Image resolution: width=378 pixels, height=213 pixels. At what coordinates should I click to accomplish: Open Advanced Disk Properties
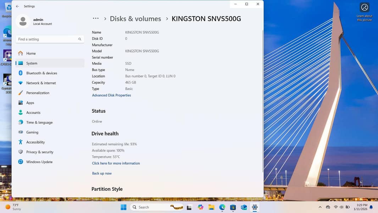point(111,95)
